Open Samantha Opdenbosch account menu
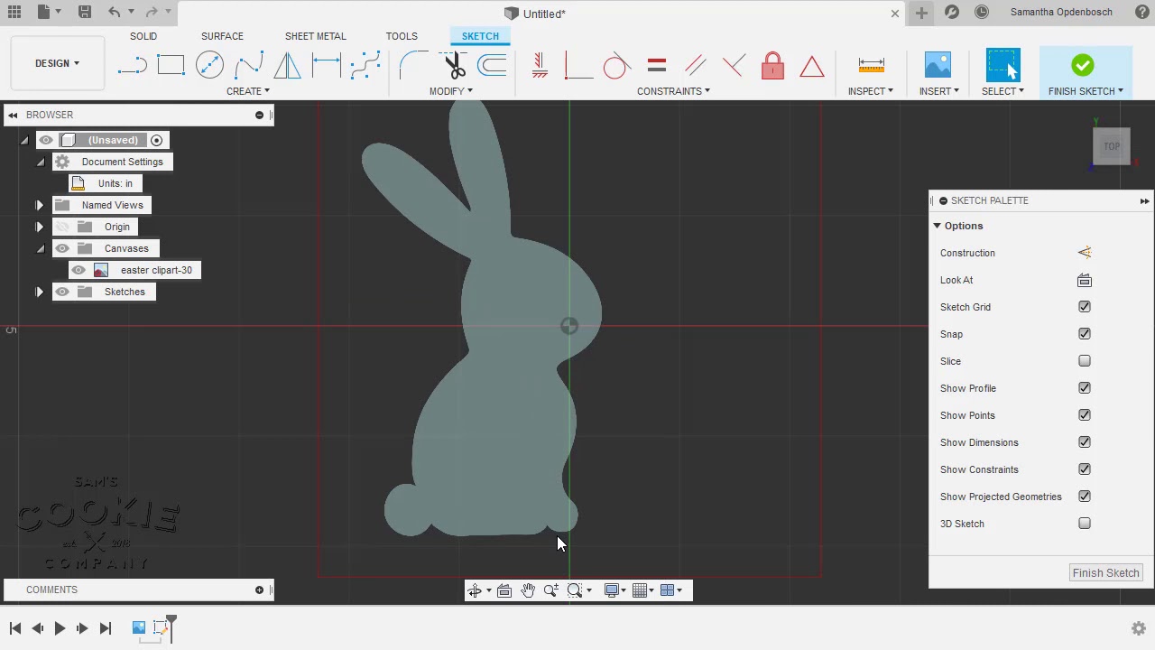The height and width of the screenshot is (650, 1155). [x=1060, y=12]
